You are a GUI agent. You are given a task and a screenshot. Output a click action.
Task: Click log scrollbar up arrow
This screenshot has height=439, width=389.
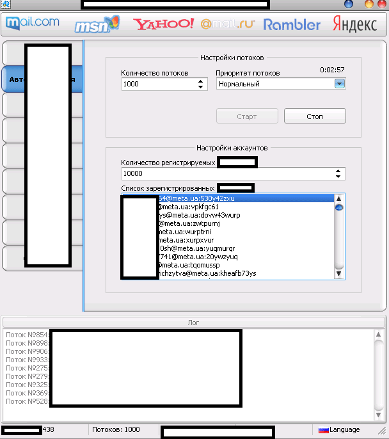(x=378, y=334)
